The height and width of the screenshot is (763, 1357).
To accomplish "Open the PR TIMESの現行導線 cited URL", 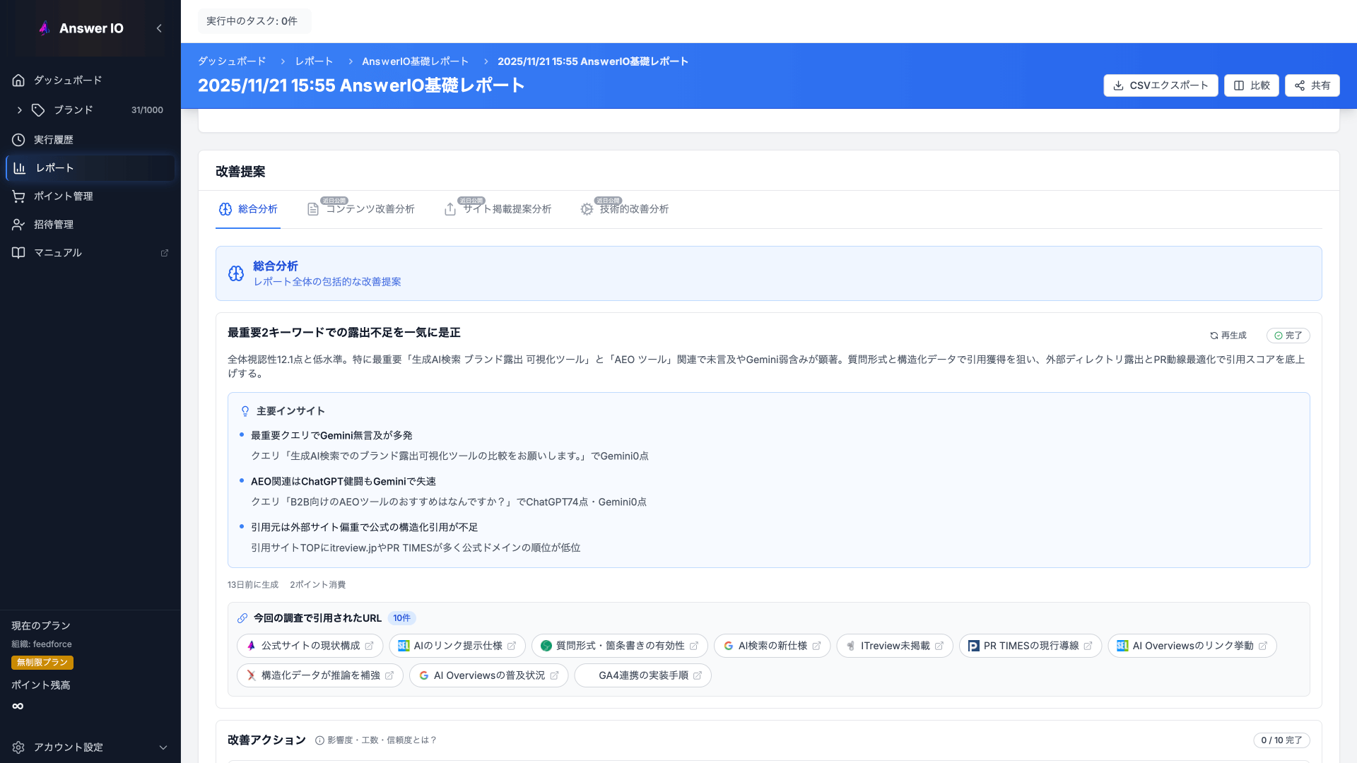I will 1030,646.
